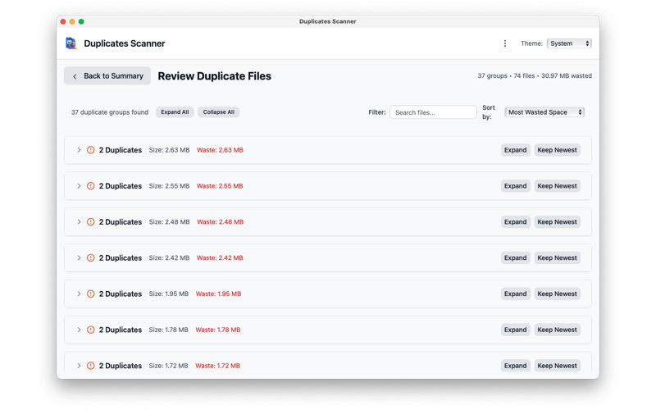Click the 'Size: 2.55 MB' text

coord(169,186)
